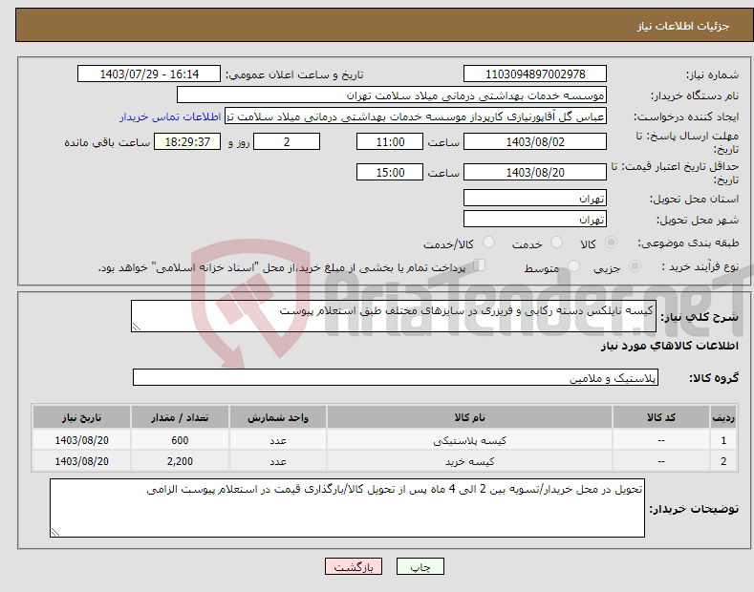The height and width of the screenshot is (592, 754).
Task: Toggle the treasury bonds payment checkbox
Action: pos(480,265)
